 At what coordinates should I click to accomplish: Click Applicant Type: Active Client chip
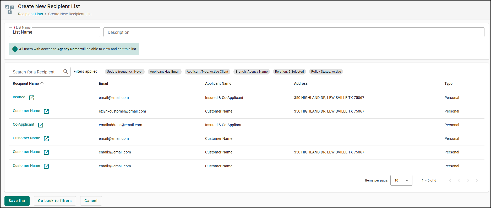[x=208, y=72]
